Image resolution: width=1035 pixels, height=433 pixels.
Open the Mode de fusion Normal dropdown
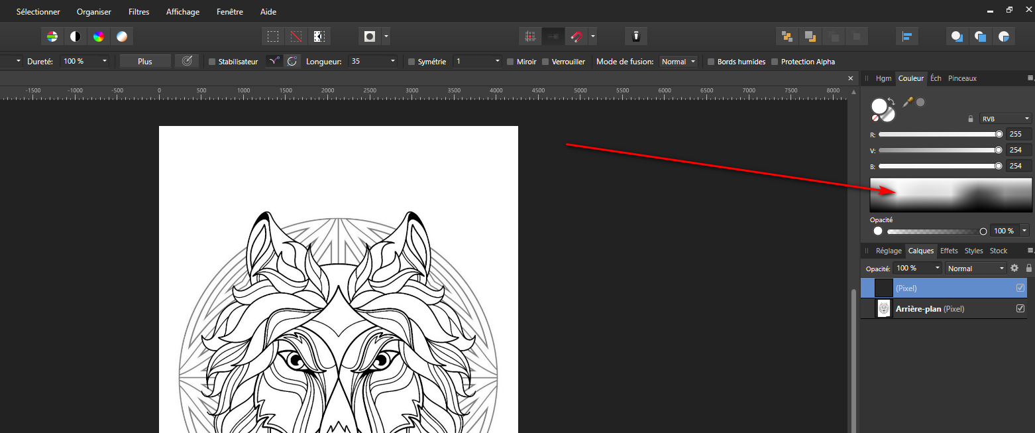(679, 61)
